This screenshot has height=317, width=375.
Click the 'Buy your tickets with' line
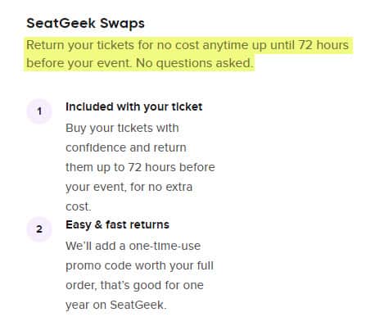[x=122, y=128]
